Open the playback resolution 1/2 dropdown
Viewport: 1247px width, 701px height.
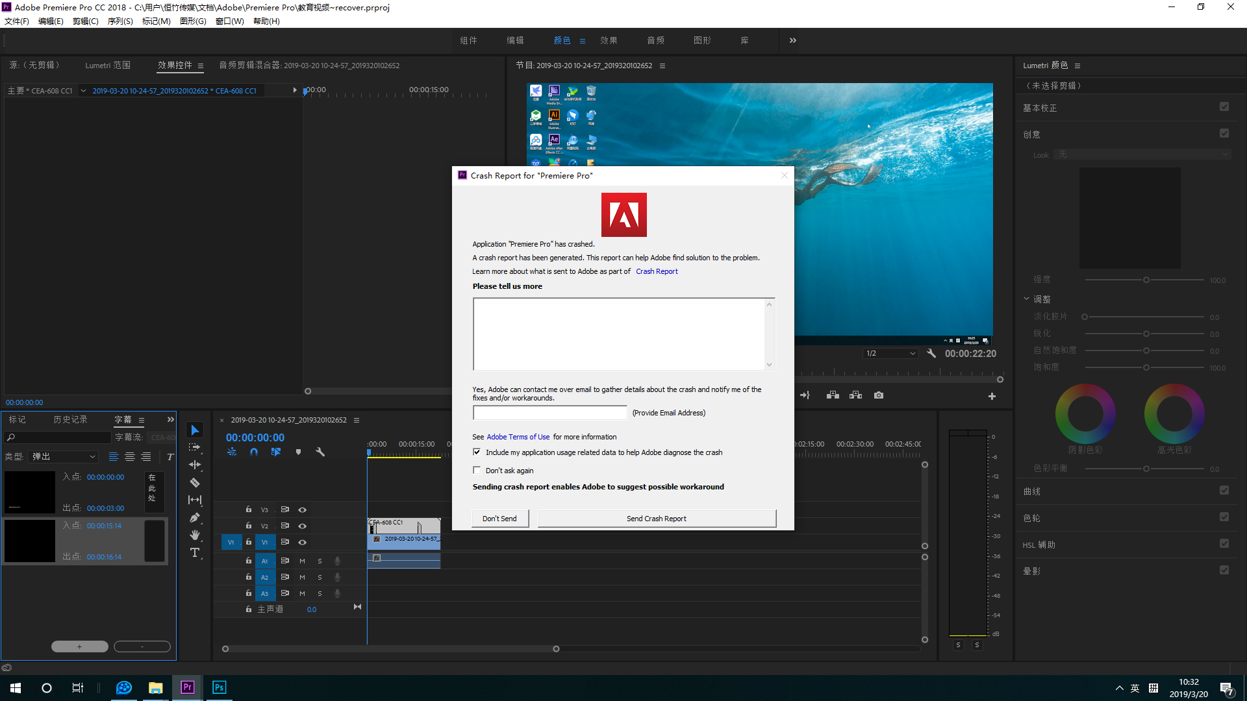890,354
